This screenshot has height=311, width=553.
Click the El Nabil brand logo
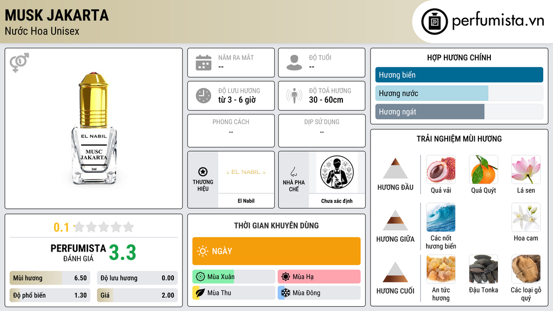coord(246,172)
